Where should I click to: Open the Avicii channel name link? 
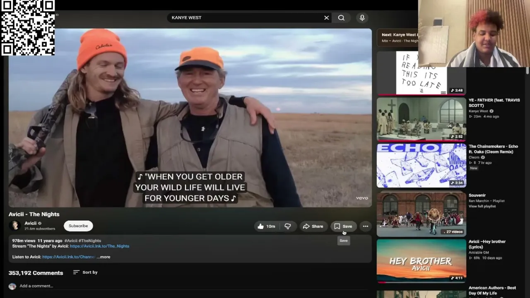click(x=30, y=223)
